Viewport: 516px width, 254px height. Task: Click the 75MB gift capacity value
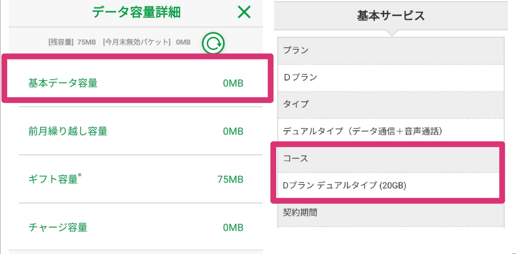point(230,179)
